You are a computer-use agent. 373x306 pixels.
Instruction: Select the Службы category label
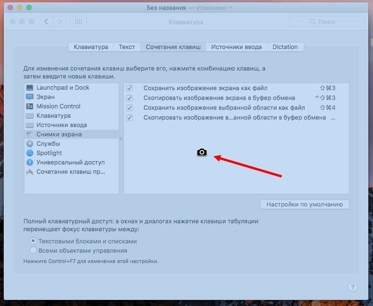(x=48, y=143)
